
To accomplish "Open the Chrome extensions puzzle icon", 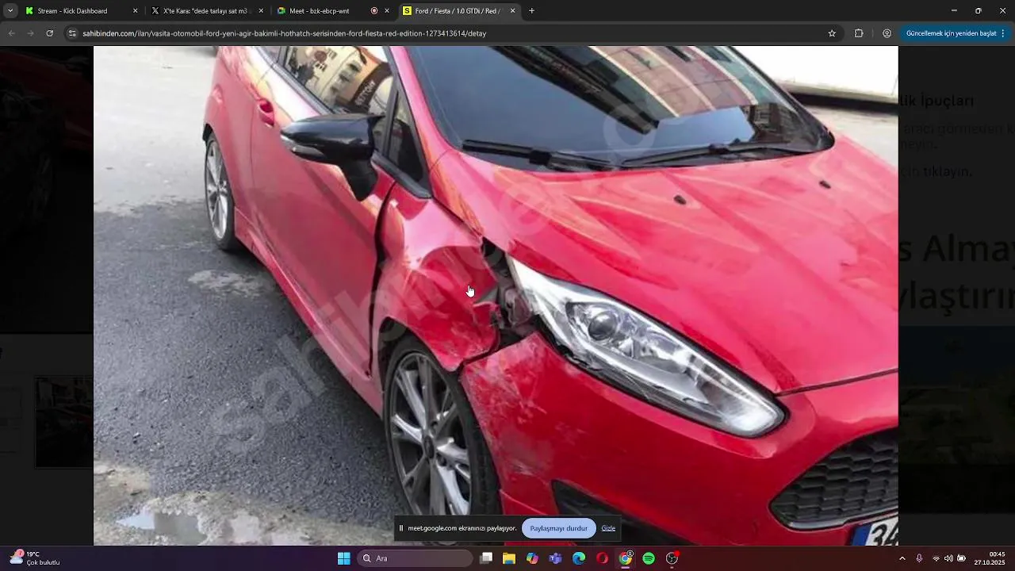I will (x=859, y=33).
